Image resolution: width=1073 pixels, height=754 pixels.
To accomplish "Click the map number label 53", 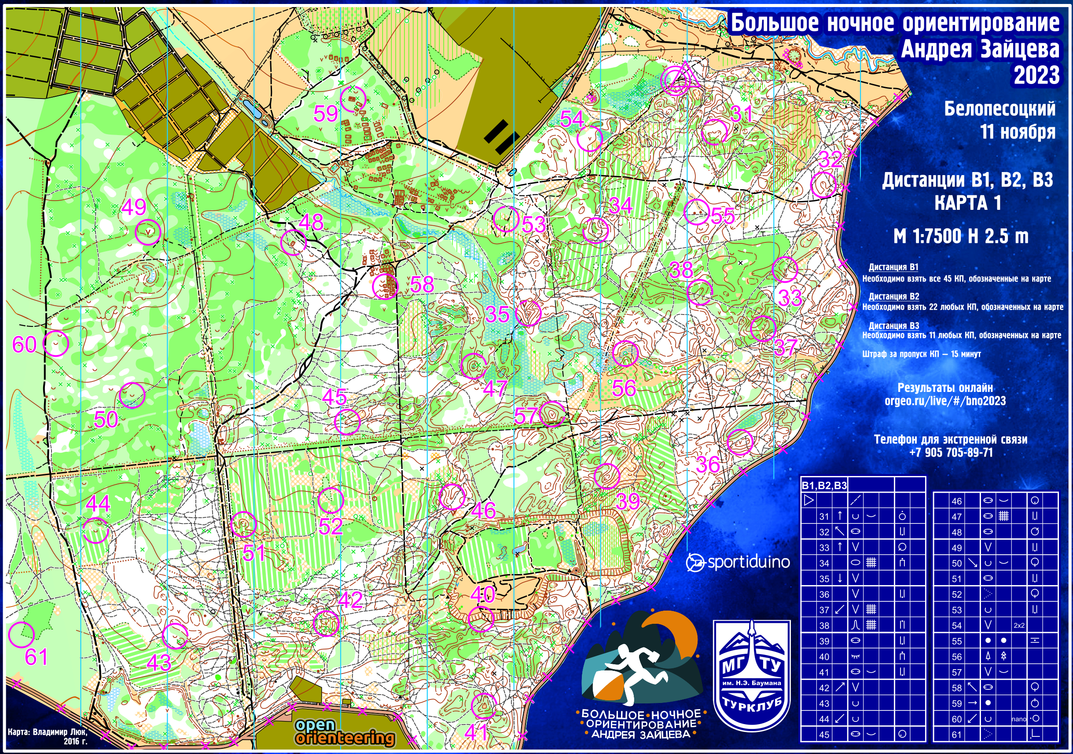I will [533, 224].
